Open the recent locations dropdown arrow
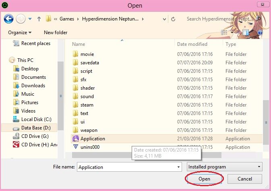Viewport: 271px width, 191px height. tap(30, 19)
